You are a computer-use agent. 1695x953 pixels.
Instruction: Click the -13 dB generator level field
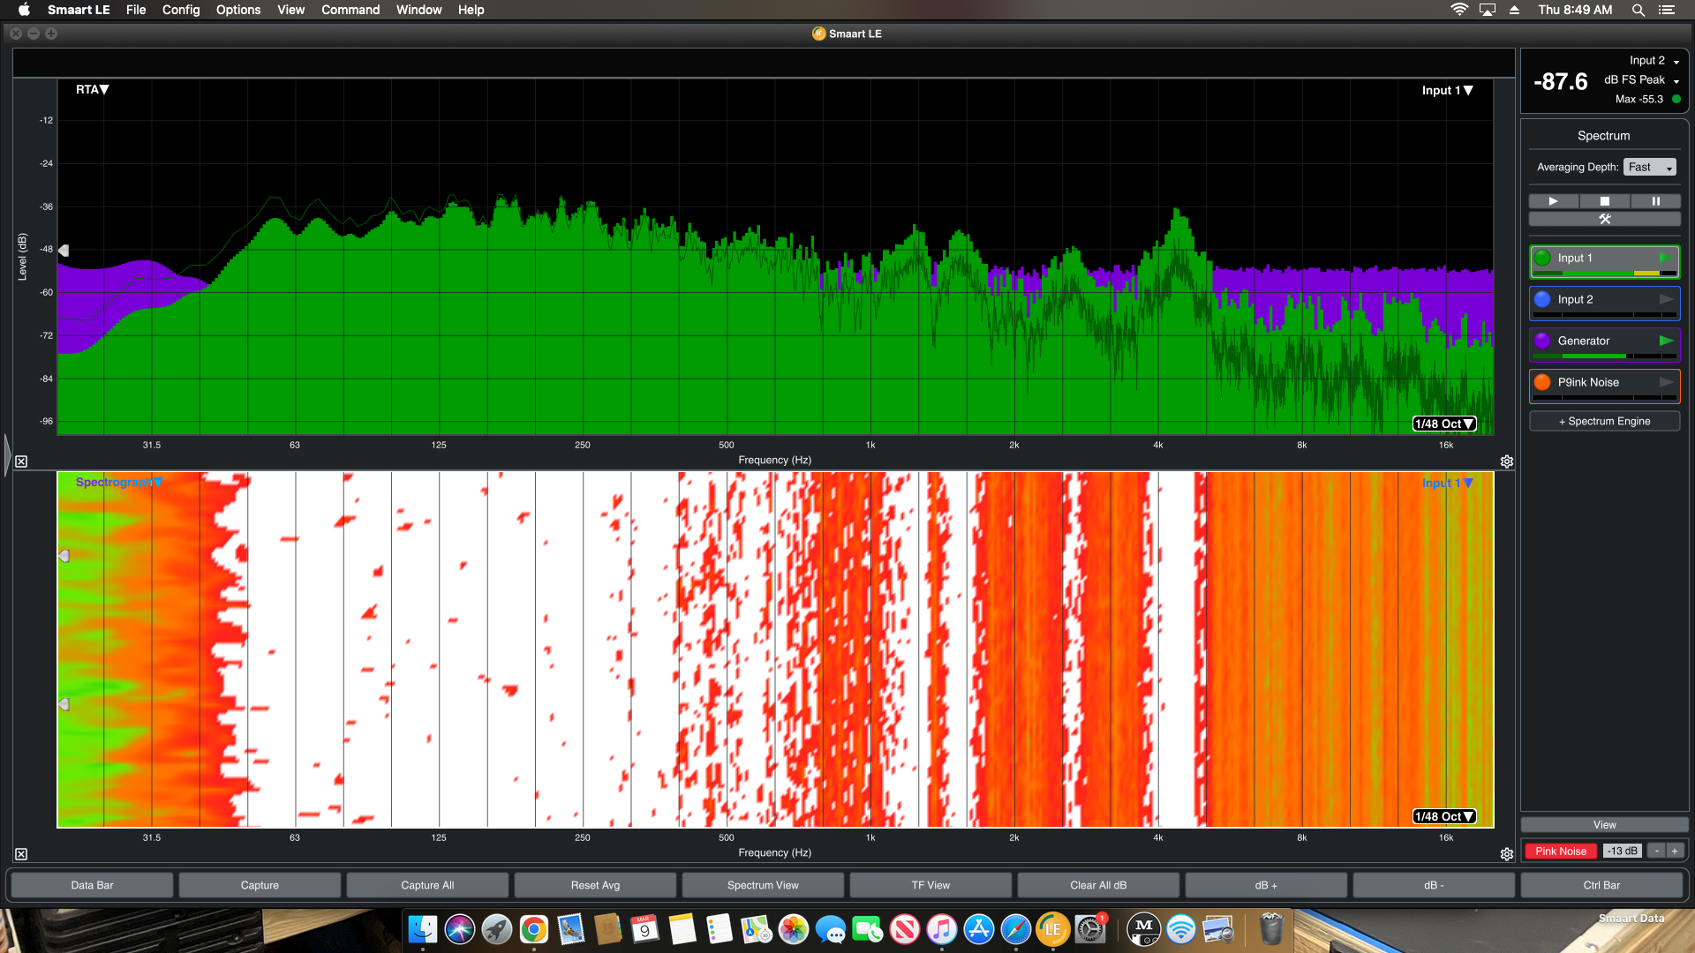pyautogui.click(x=1622, y=851)
